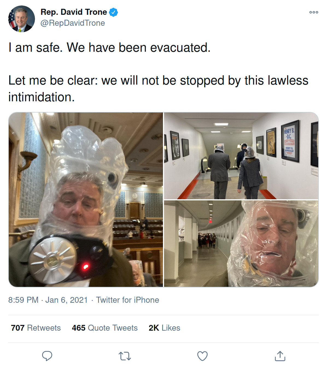The image size is (327, 369).
Task: Open the three-dot more options menu
Action: (314, 12)
